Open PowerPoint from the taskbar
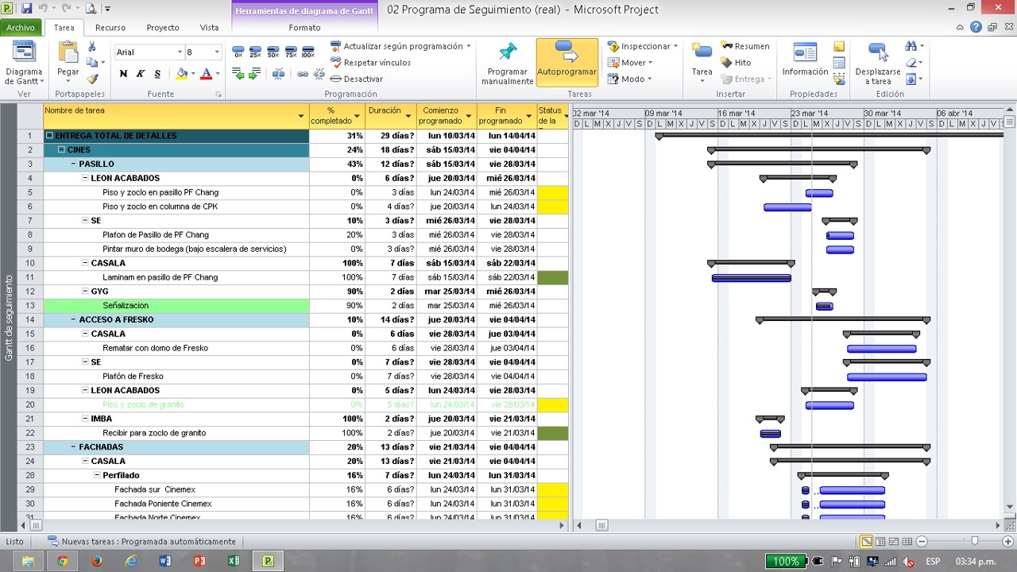Screen dimensions: 1017x572 click(200, 561)
